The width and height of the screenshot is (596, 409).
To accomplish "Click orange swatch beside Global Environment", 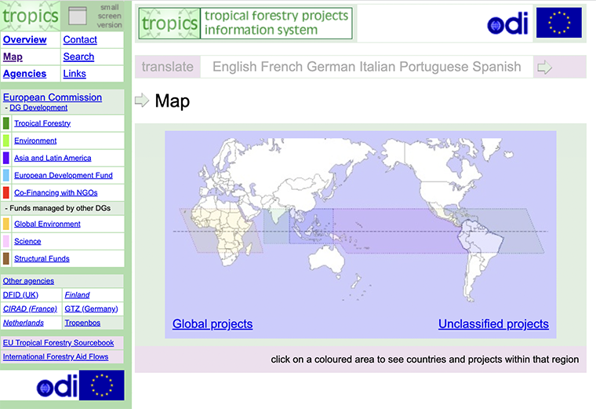I will (x=6, y=224).
